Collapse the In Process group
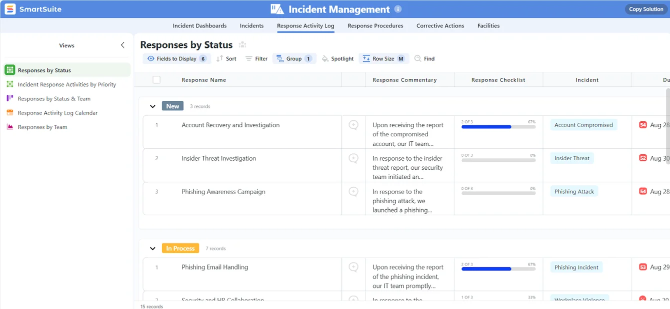The image size is (670, 309). tap(152, 249)
